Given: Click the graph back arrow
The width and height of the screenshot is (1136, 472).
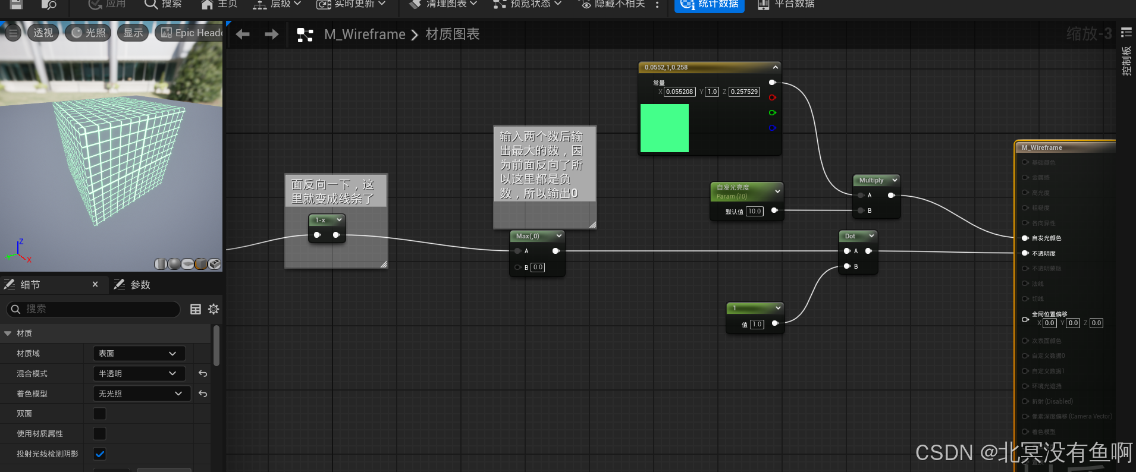Looking at the screenshot, I should pyautogui.click(x=243, y=34).
